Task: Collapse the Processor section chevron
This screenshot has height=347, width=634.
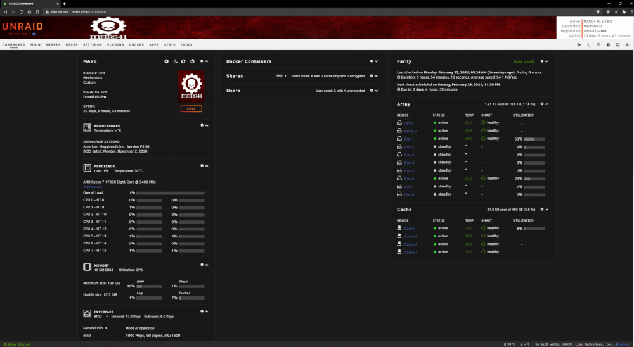Action: click(x=207, y=166)
